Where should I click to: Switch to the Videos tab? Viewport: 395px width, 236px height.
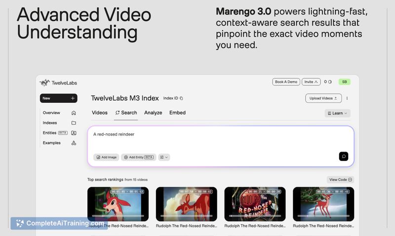pos(100,113)
